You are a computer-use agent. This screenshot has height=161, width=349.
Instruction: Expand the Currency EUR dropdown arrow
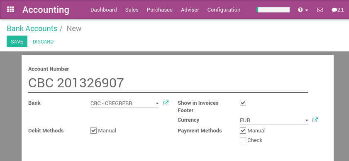click(x=307, y=120)
